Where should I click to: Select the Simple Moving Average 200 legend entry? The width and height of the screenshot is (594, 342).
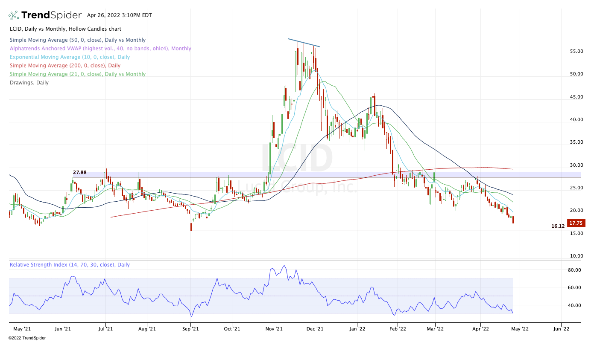pyautogui.click(x=64, y=66)
